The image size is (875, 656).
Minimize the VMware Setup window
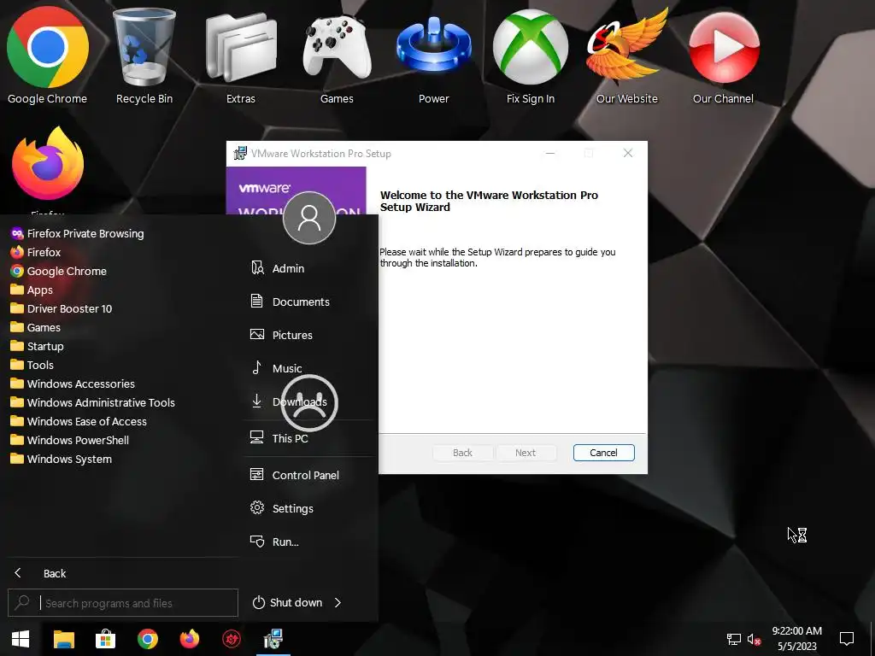coord(550,154)
